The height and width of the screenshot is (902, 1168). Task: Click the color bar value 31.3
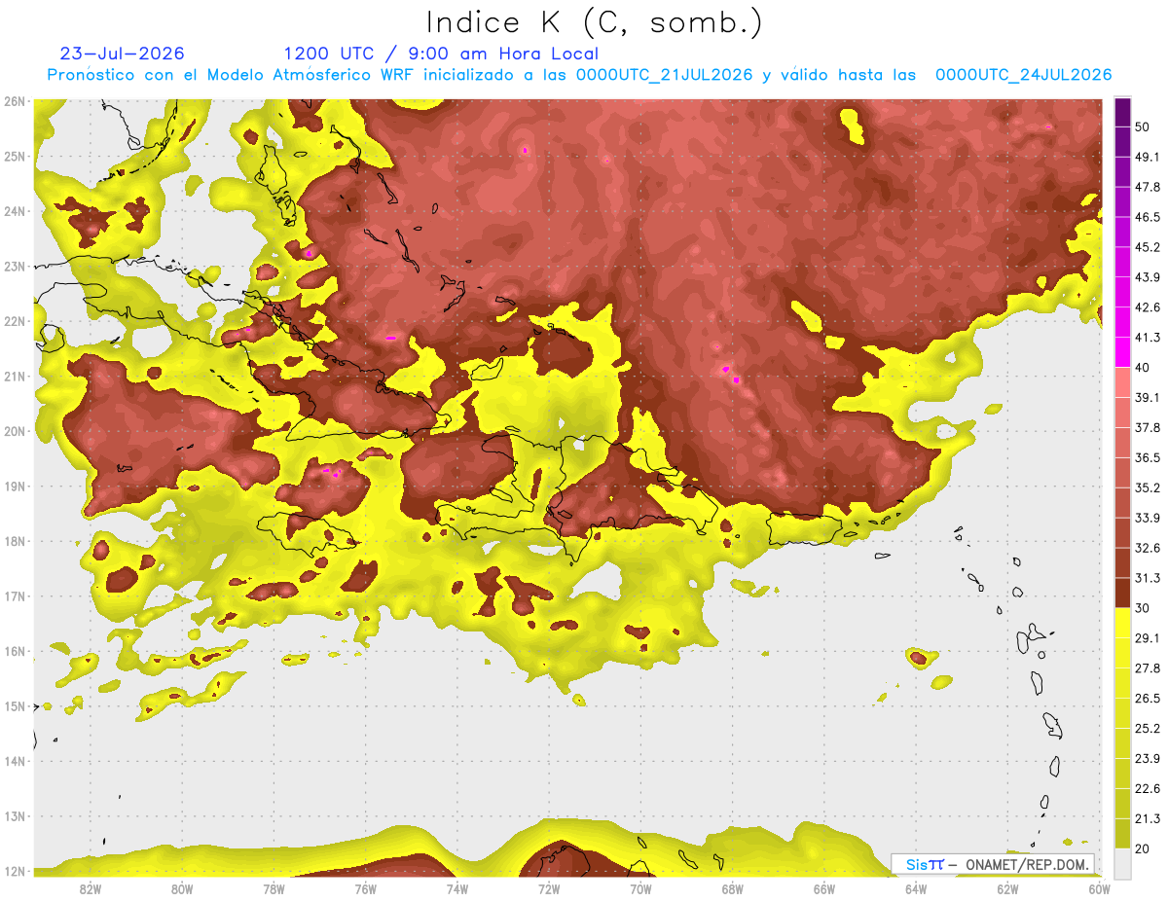pyautogui.click(x=1147, y=578)
